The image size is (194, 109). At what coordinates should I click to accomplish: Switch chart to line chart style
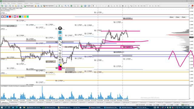click(62, 6)
